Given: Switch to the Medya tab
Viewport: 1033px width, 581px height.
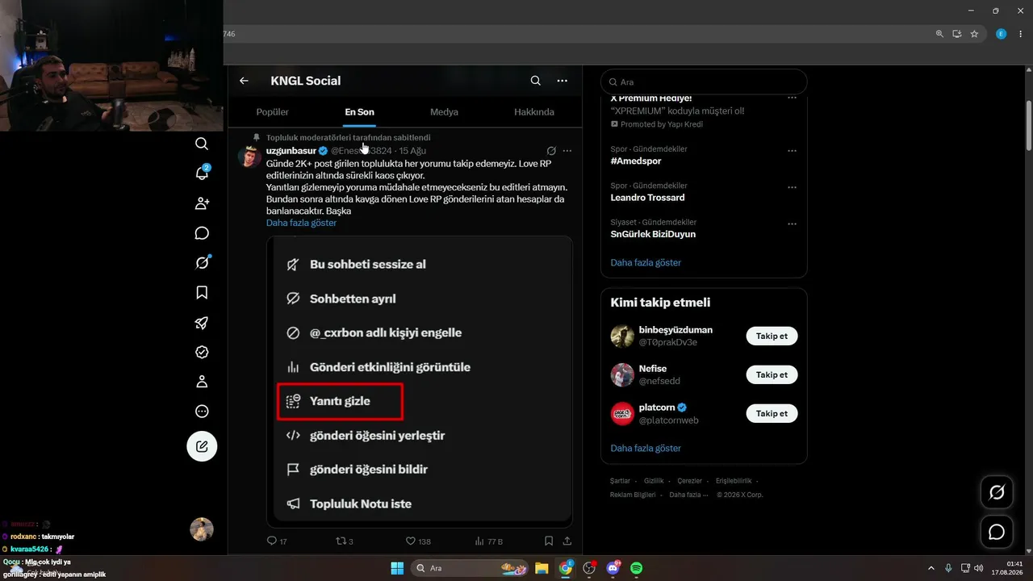Looking at the screenshot, I should click(x=444, y=112).
